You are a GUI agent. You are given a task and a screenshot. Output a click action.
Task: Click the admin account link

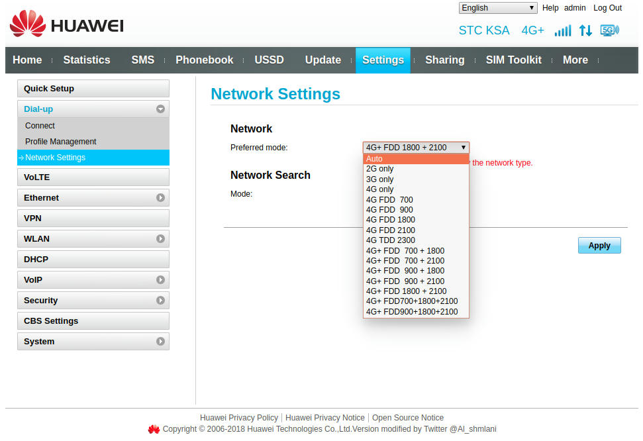click(575, 8)
